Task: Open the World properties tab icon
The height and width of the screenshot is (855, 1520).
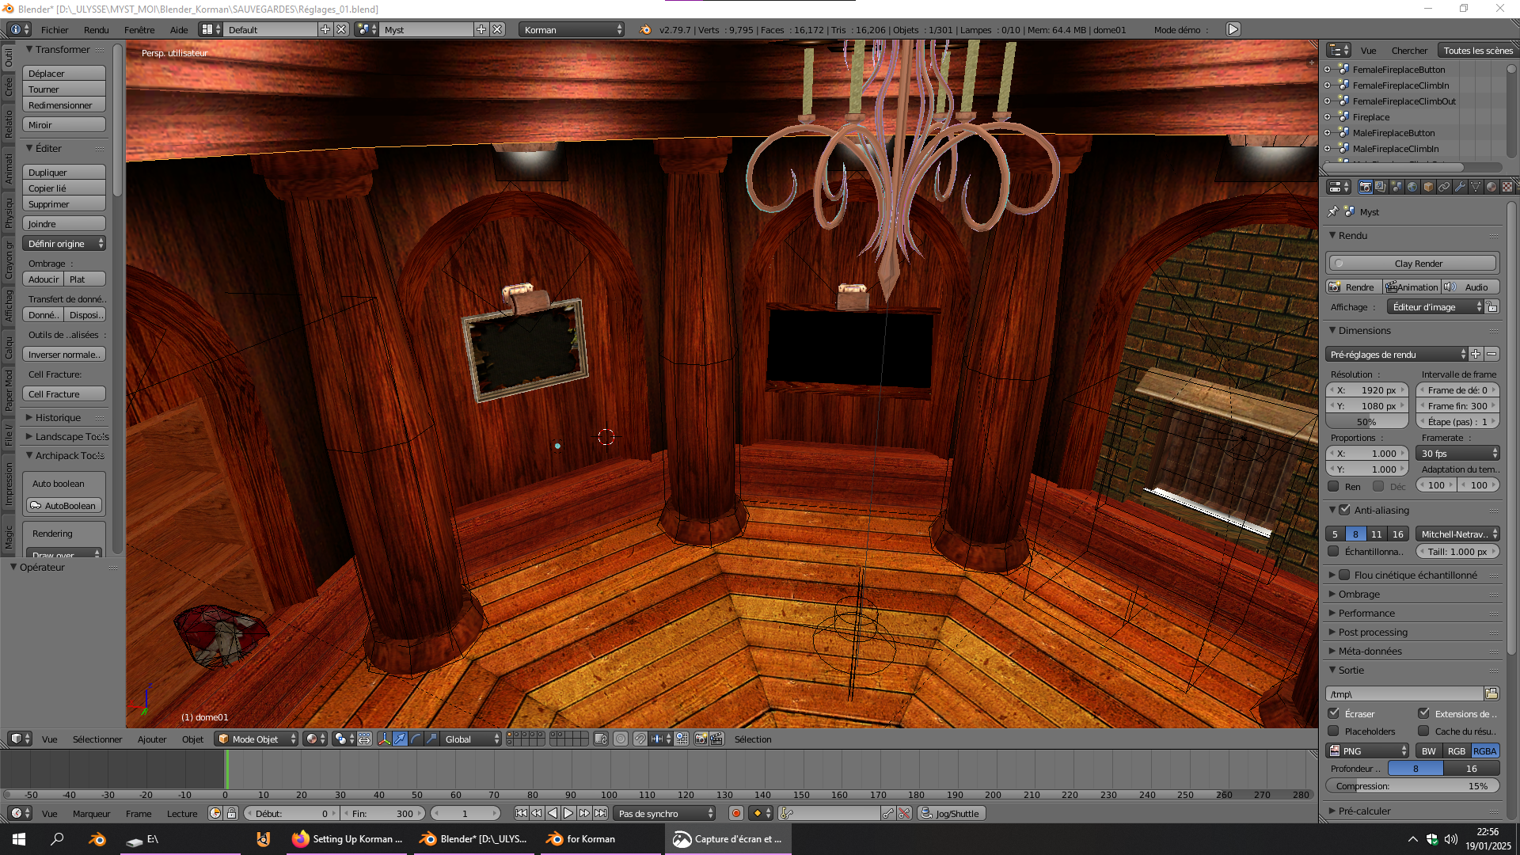Action: click(1412, 187)
